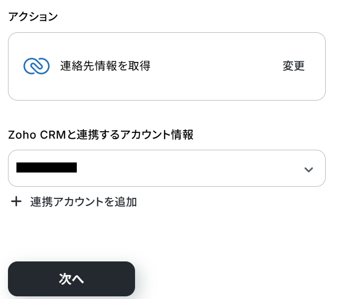Click the 変更 button
This screenshot has width=340, height=299.
tap(293, 66)
